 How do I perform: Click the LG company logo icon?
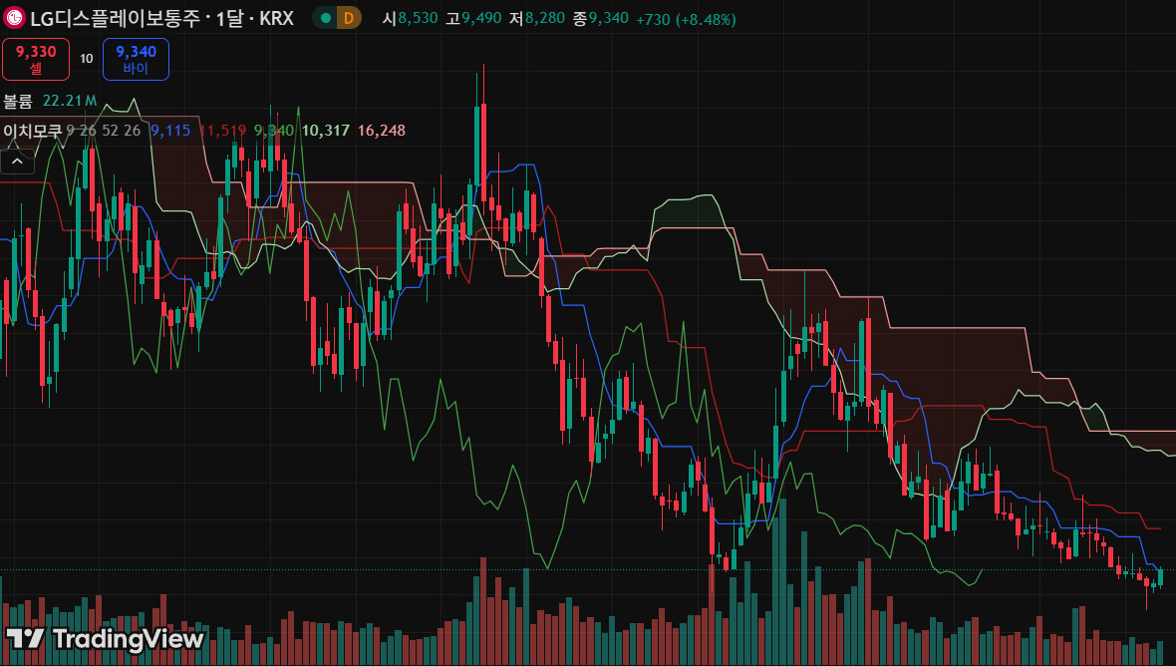(x=14, y=17)
